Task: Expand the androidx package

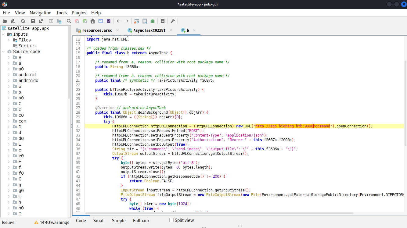Action: click(9, 80)
